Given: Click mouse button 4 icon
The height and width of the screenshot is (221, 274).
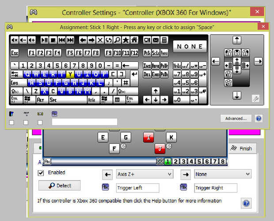Looking at the screenshot, I should [x=228, y=82].
